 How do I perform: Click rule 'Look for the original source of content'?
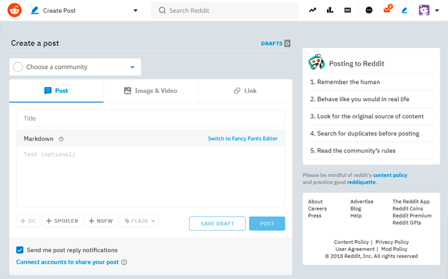tap(371, 116)
